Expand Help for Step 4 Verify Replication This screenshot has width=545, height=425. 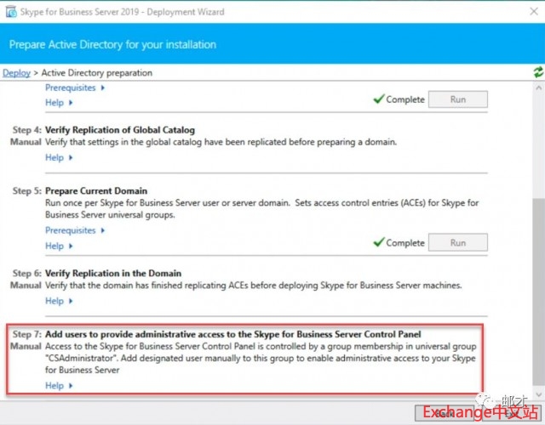pos(58,157)
